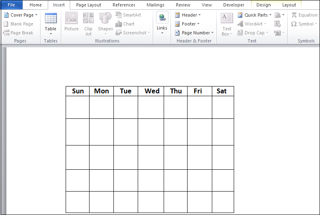Switch to the Review tab
320x215 pixels.
(x=183, y=5)
